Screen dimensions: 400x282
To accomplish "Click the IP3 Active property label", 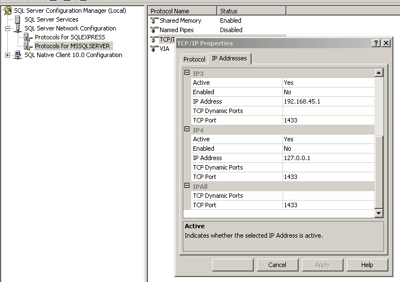I will pos(201,83).
